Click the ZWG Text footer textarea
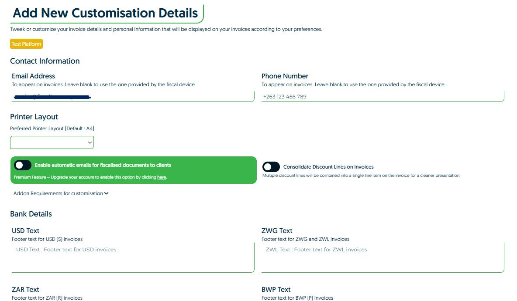Viewport: 517px width, 301px height. (x=383, y=258)
